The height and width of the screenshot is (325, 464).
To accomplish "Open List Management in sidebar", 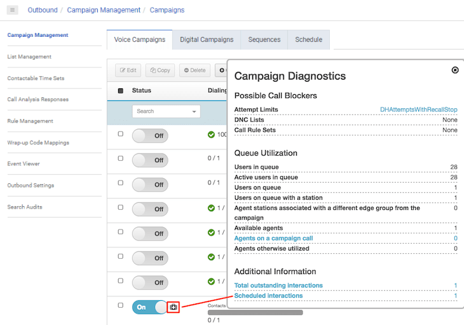I will (x=29, y=57).
